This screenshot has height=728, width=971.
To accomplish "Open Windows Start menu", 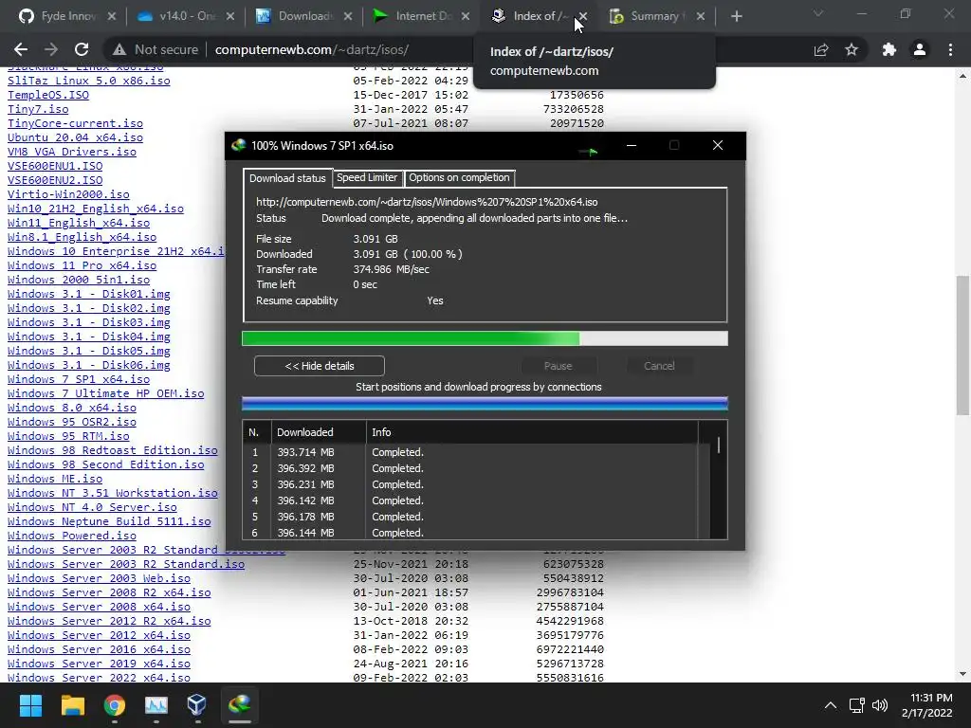I will (x=30, y=704).
